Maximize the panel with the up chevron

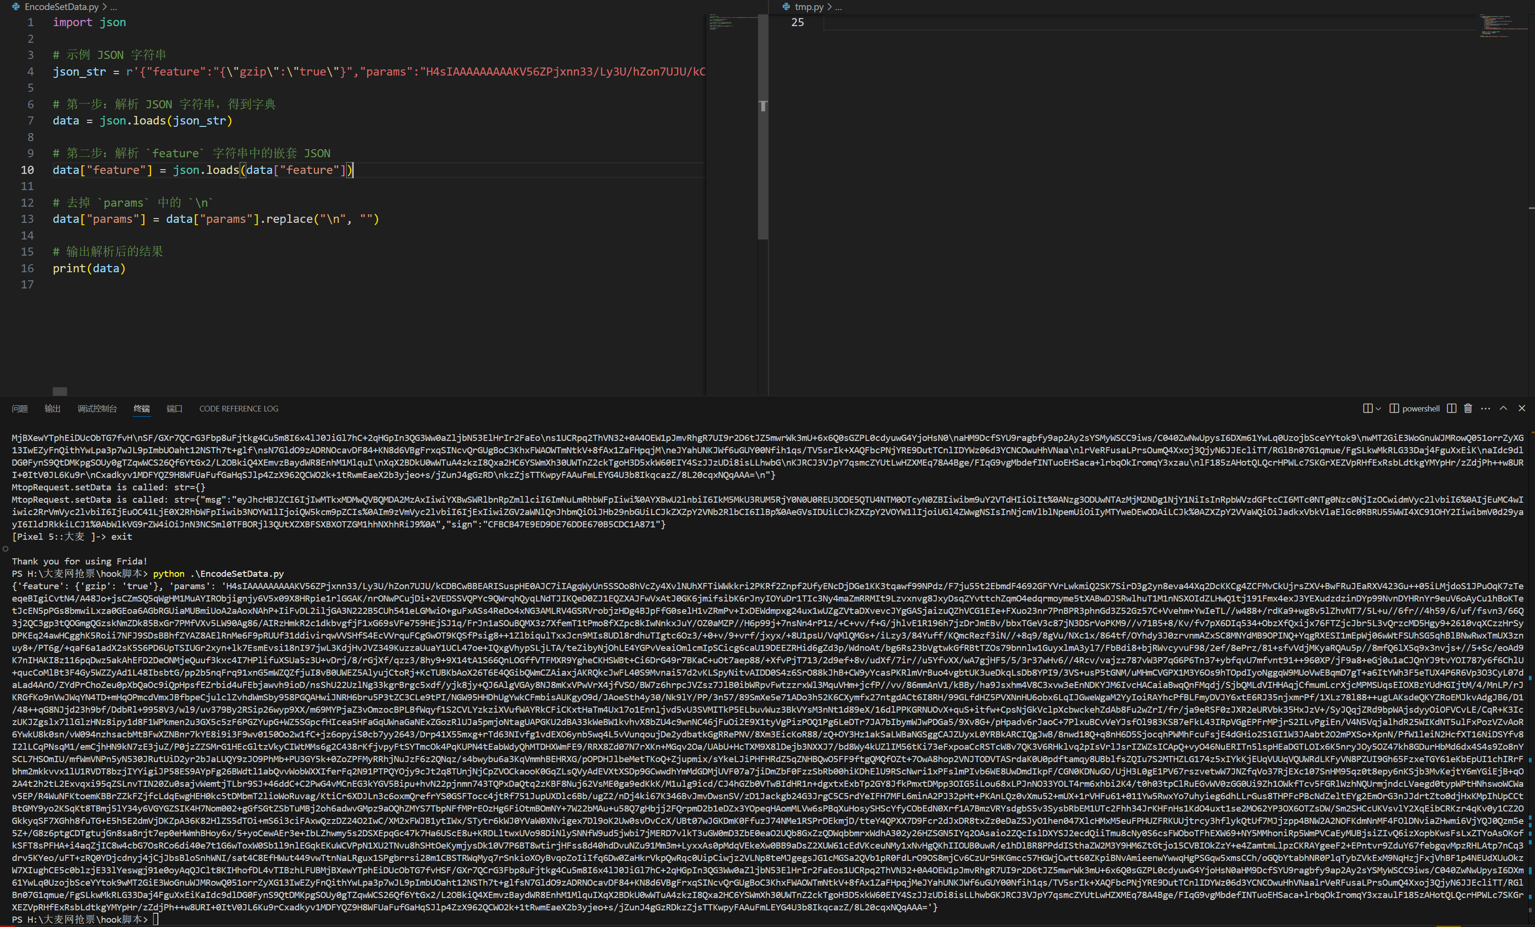pos(1503,409)
